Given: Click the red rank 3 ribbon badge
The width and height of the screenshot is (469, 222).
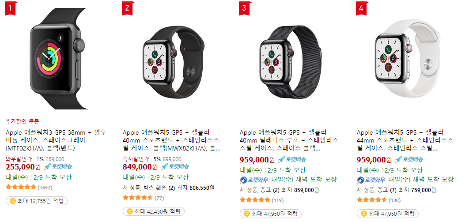Looking at the screenshot, I should coord(245,8).
